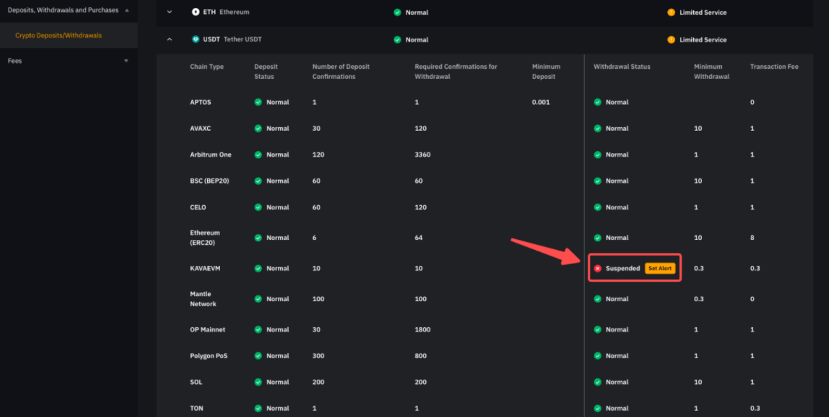Click the red Suspended status icon for KAVAEVM
This screenshot has width=829, height=417.
click(x=597, y=268)
